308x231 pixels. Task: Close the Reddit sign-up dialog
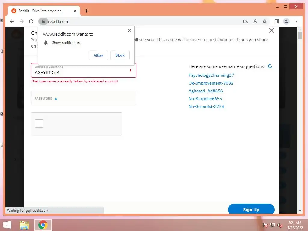coord(272,30)
